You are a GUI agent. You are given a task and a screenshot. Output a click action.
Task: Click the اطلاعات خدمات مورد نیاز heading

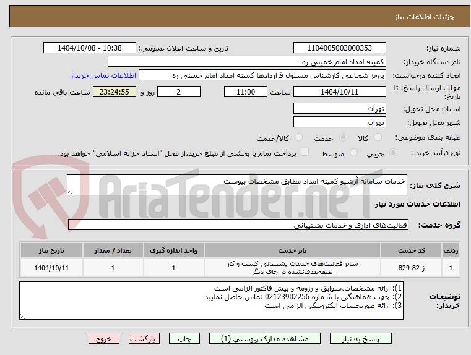pyautogui.click(x=418, y=204)
